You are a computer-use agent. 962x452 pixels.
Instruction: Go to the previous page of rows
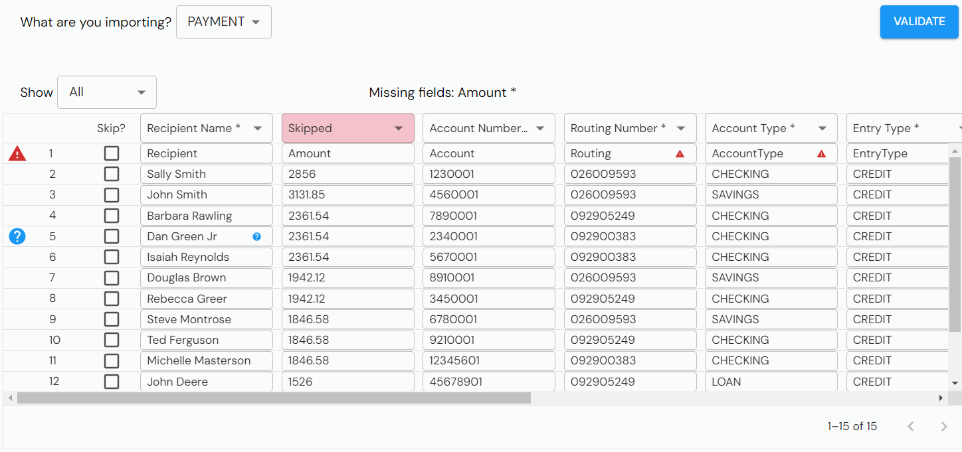[911, 427]
